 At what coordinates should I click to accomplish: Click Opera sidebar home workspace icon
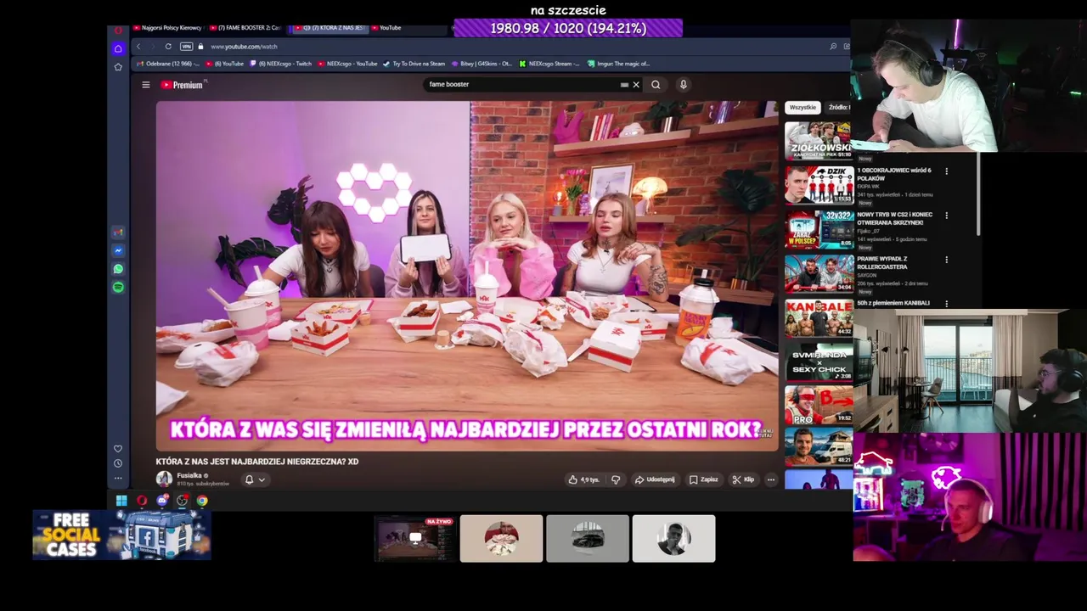click(x=118, y=48)
